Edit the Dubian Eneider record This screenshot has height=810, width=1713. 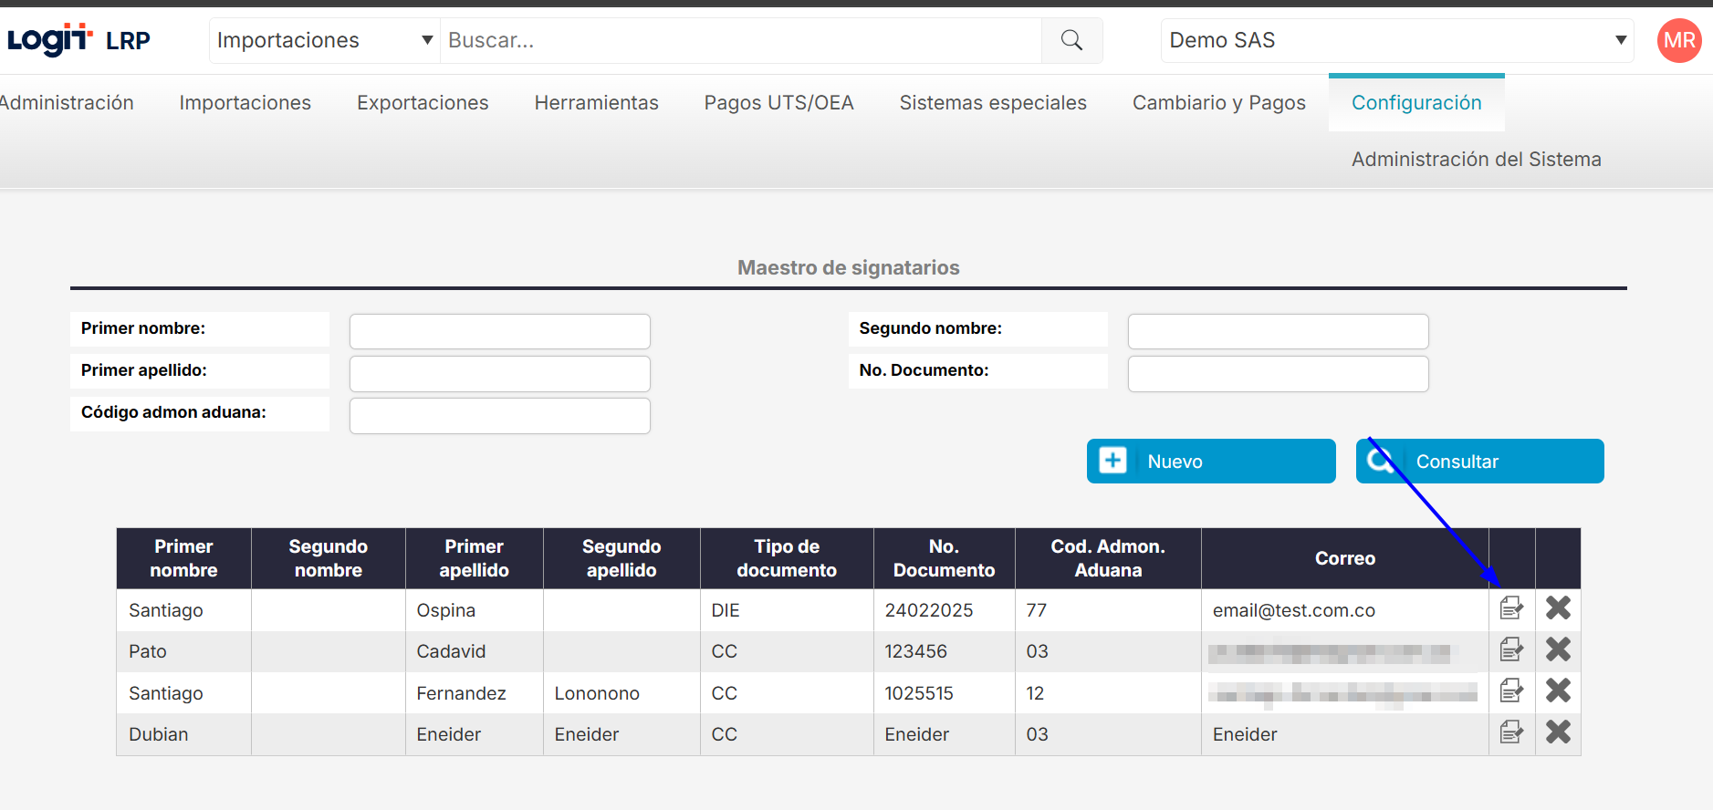click(1511, 732)
